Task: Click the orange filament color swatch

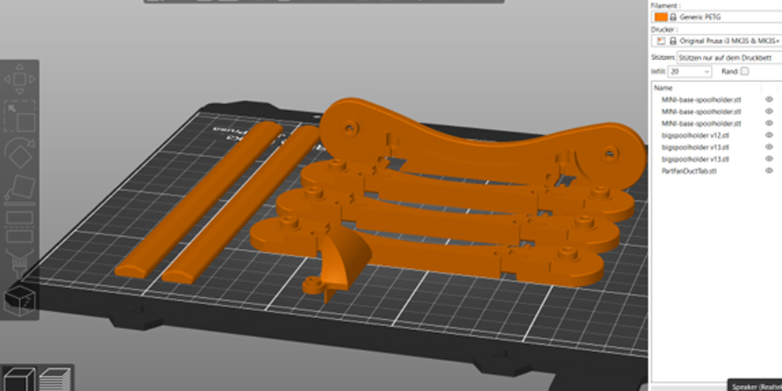Action: [x=661, y=16]
